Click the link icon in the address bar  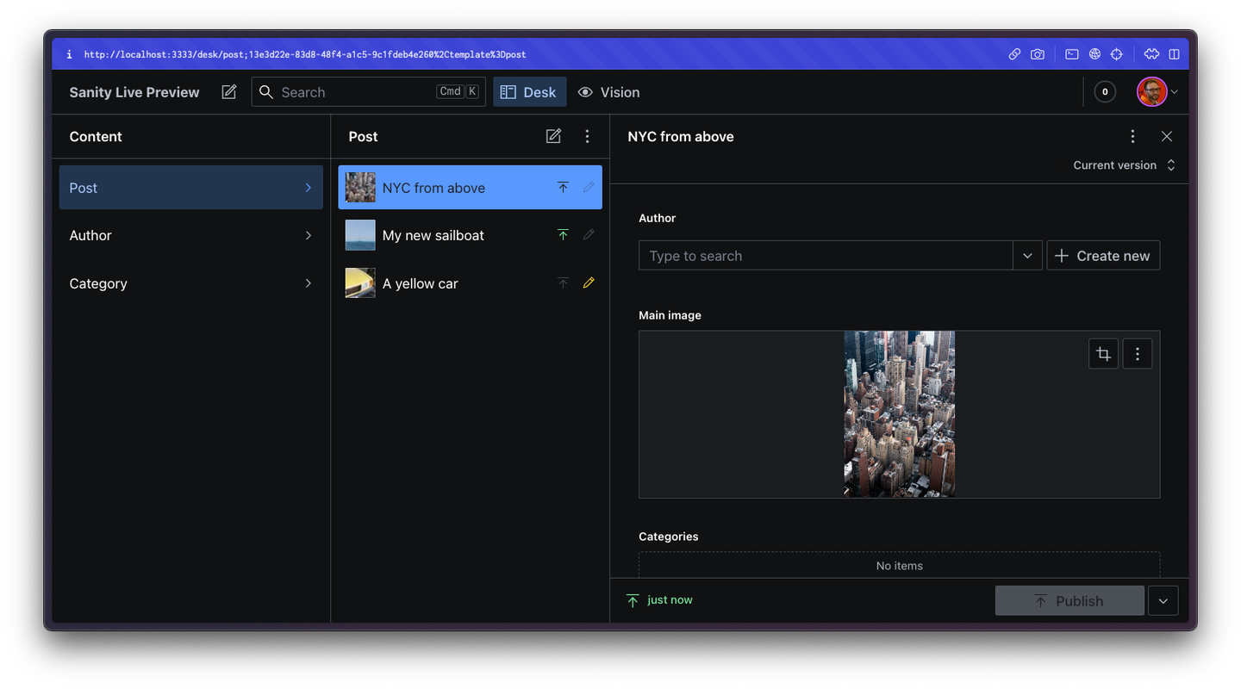[x=1014, y=53]
